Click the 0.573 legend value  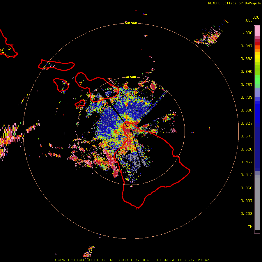click(x=247, y=136)
